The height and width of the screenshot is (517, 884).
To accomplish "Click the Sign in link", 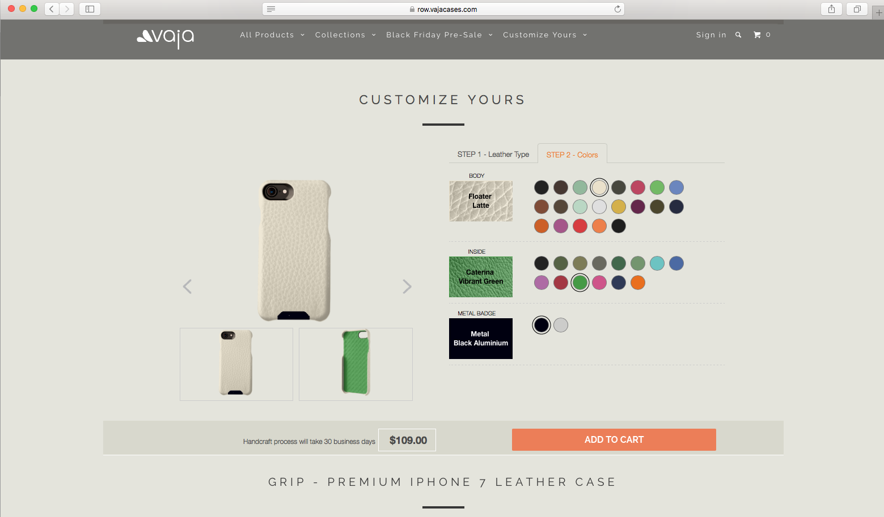I will (711, 35).
